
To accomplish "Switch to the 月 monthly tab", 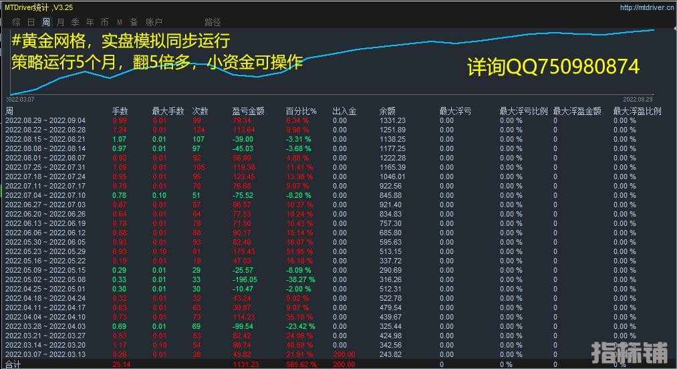I will coord(60,22).
